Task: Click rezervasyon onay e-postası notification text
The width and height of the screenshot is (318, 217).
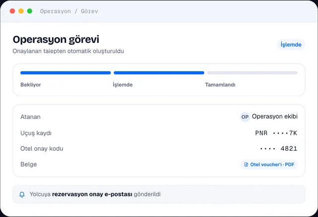Action: 92,194
